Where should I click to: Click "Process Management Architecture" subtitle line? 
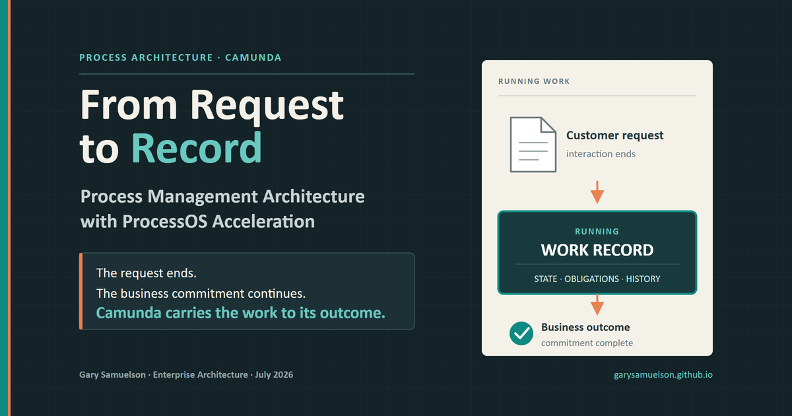(x=222, y=197)
